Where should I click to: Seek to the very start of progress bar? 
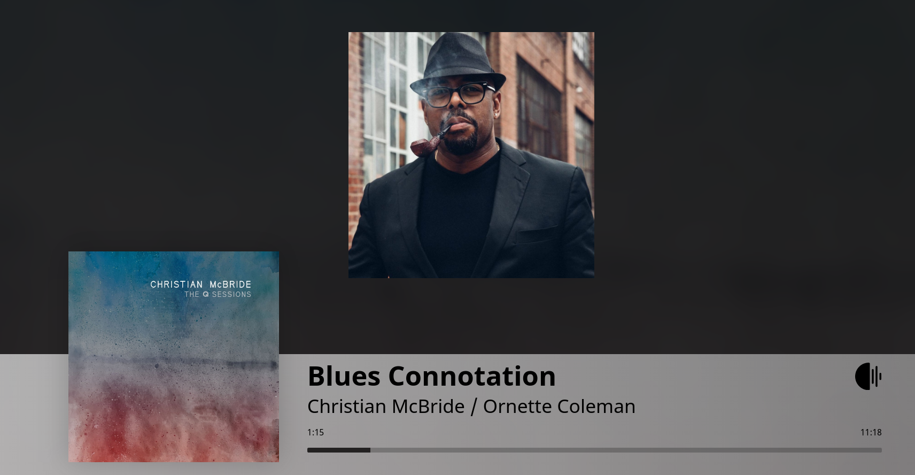click(309, 450)
